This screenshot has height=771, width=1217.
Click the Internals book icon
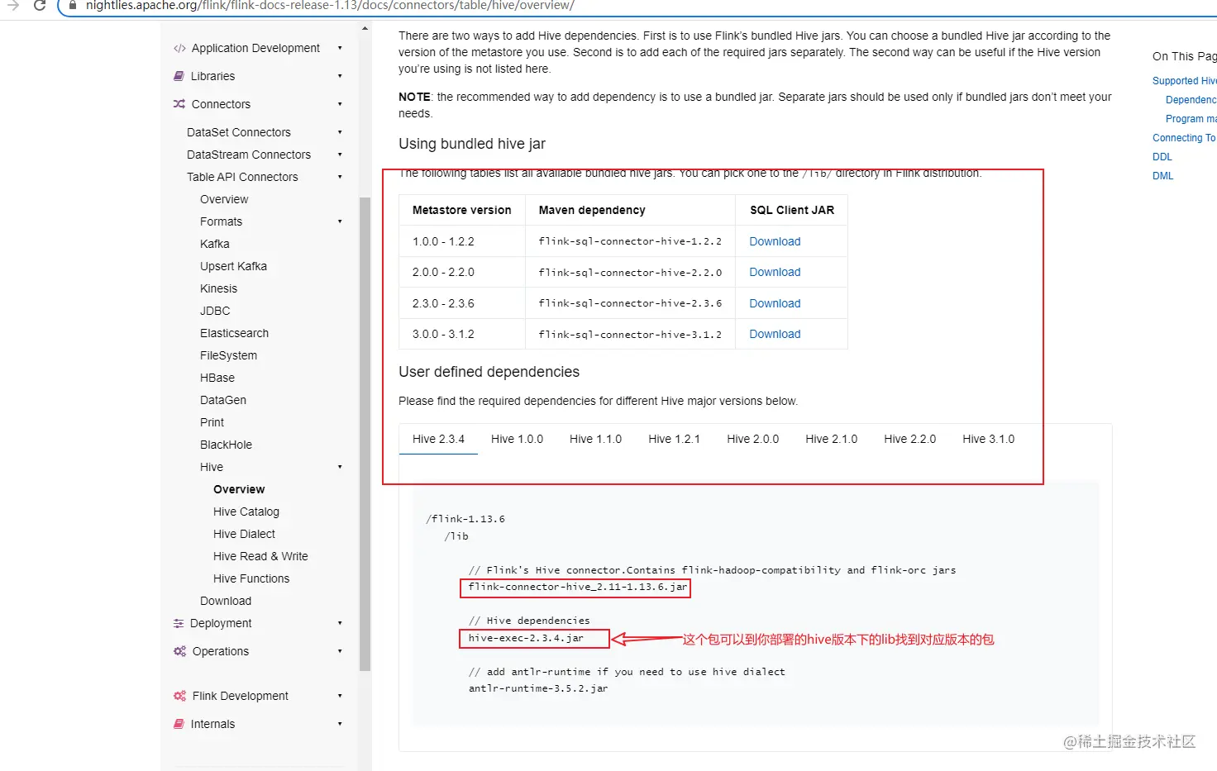(x=179, y=724)
